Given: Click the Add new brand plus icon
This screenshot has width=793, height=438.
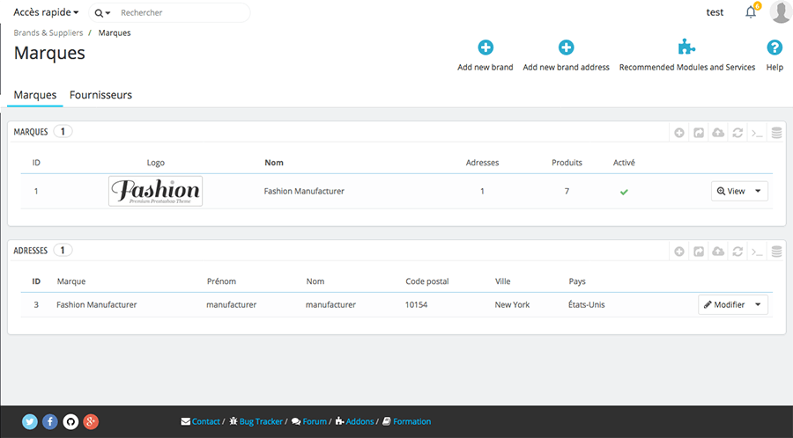Looking at the screenshot, I should tap(485, 48).
